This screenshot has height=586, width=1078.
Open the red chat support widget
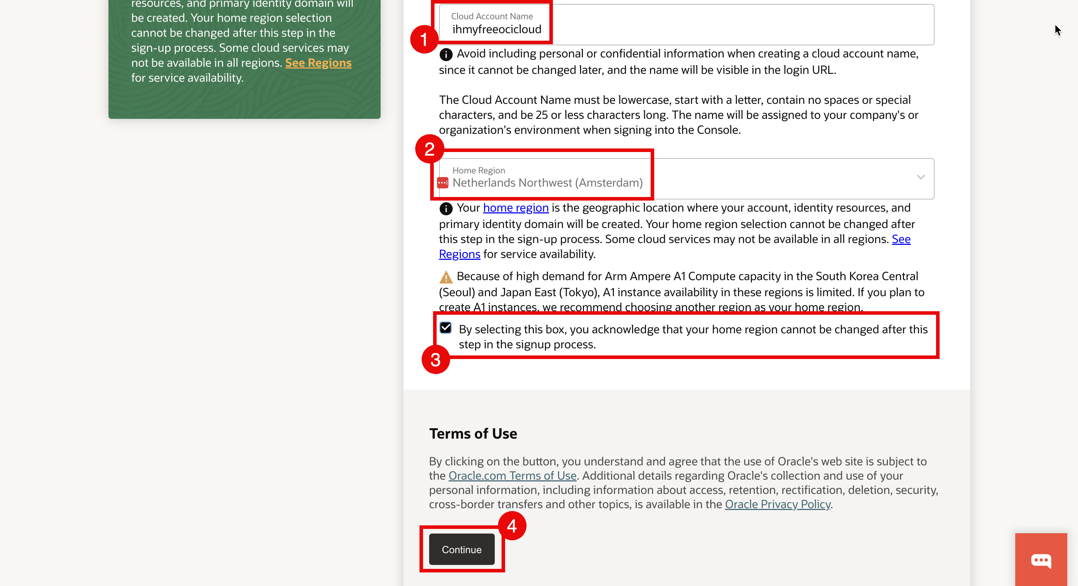pos(1041,560)
